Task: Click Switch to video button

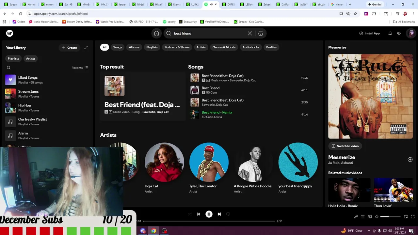Action: pos(345,146)
